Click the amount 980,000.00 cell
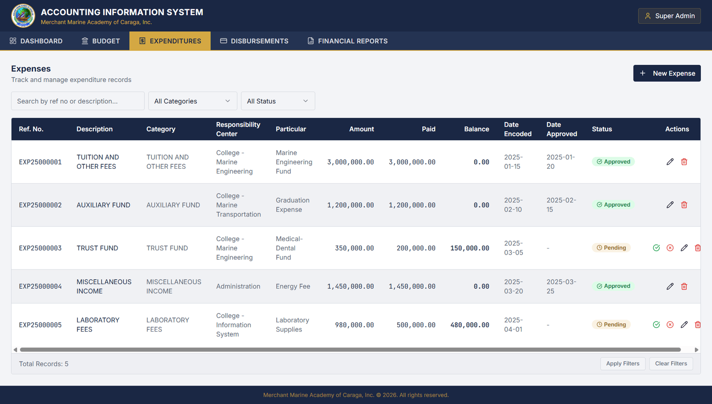 tap(355, 325)
